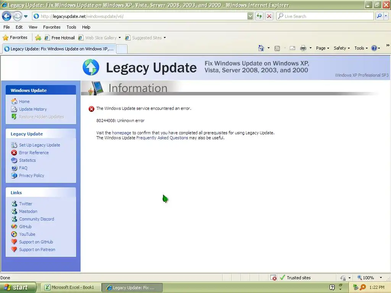Open the Favorites menu

point(52,27)
